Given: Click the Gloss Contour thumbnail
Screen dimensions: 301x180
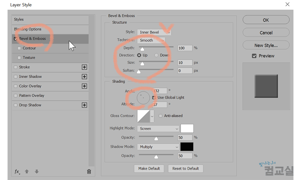Looking at the screenshot, I should (x=143, y=116).
